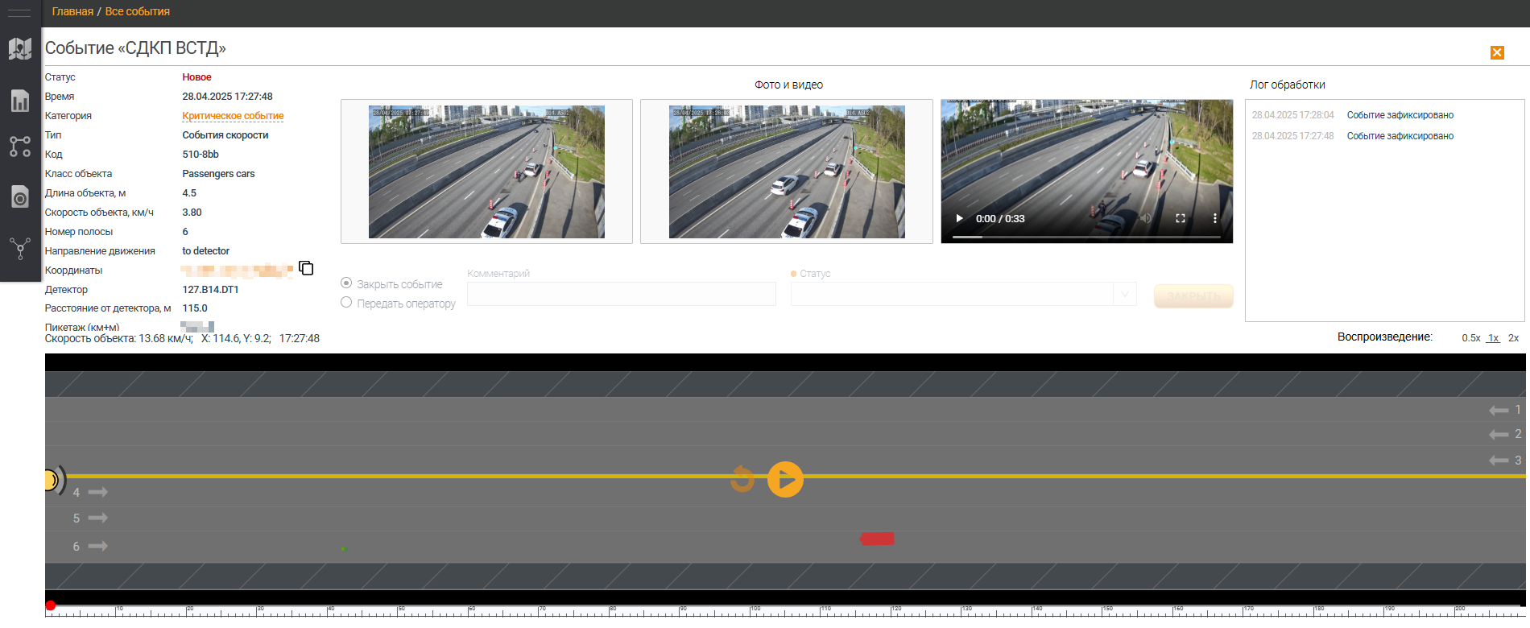
Task: Open the second event photo thumbnail
Action: click(x=787, y=171)
